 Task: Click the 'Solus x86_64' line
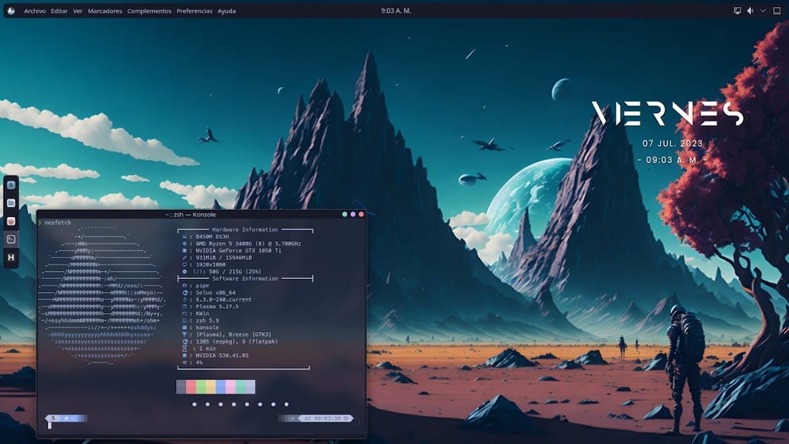pyautogui.click(x=216, y=292)
